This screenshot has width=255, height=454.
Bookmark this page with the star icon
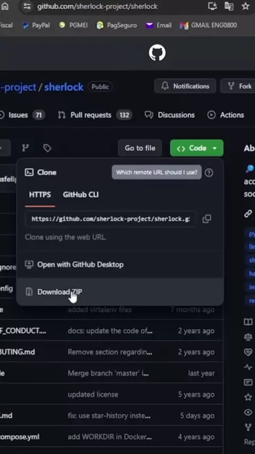tap(245, 6)
